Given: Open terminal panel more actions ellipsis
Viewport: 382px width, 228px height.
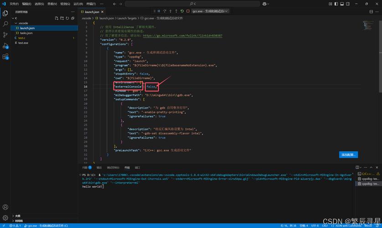Looking at the screenshot, I should 366,167.
